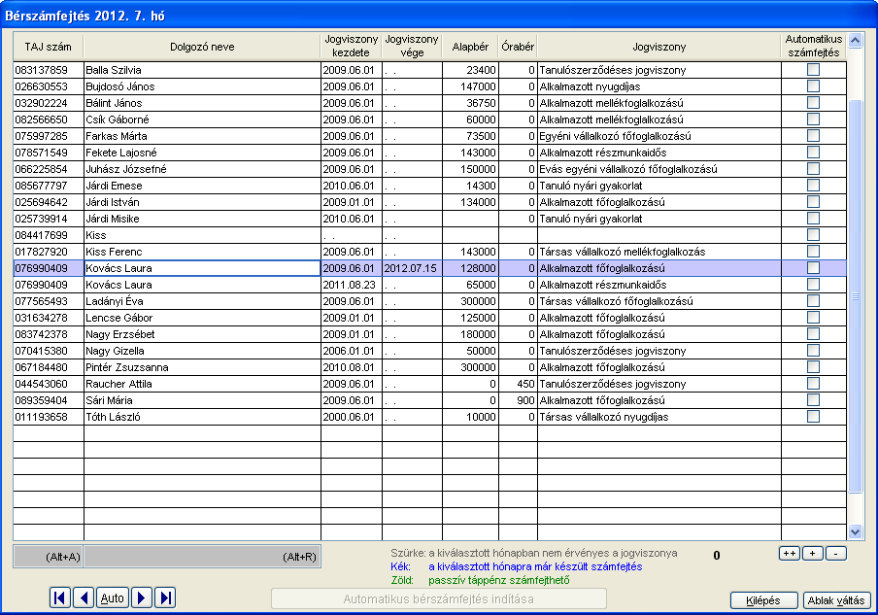Image resolution: width=878 pixels, height=615 pixels.
Task: Click the Jogviszony vége column header
Action: point(412,47)
